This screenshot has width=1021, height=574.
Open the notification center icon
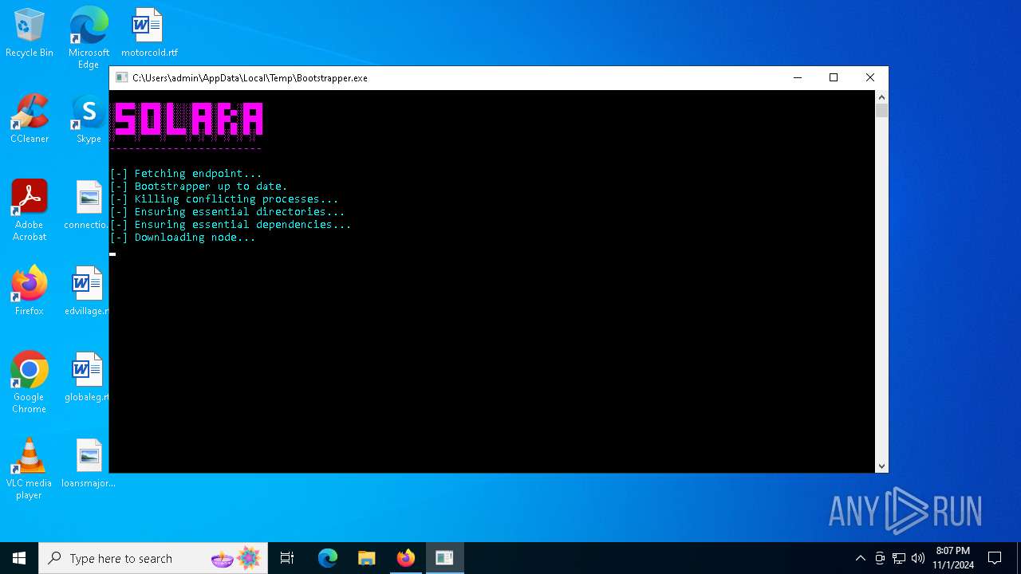995,558
